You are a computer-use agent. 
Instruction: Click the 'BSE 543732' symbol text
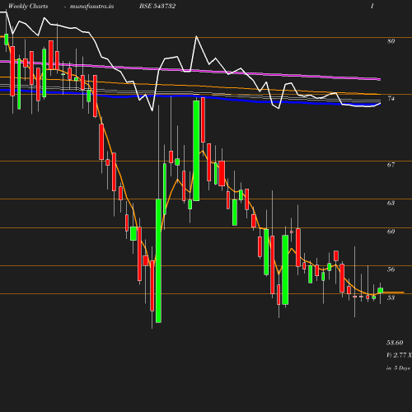tap(157, 6)
